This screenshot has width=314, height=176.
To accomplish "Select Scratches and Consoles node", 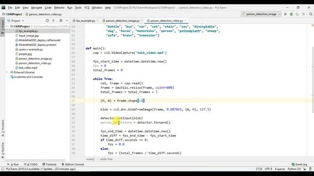I will click(28, 77).
